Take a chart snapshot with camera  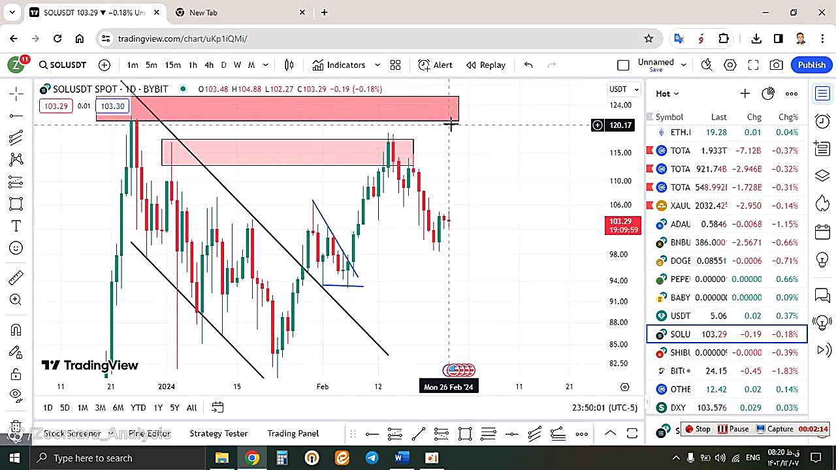click(x=777, y=65)
